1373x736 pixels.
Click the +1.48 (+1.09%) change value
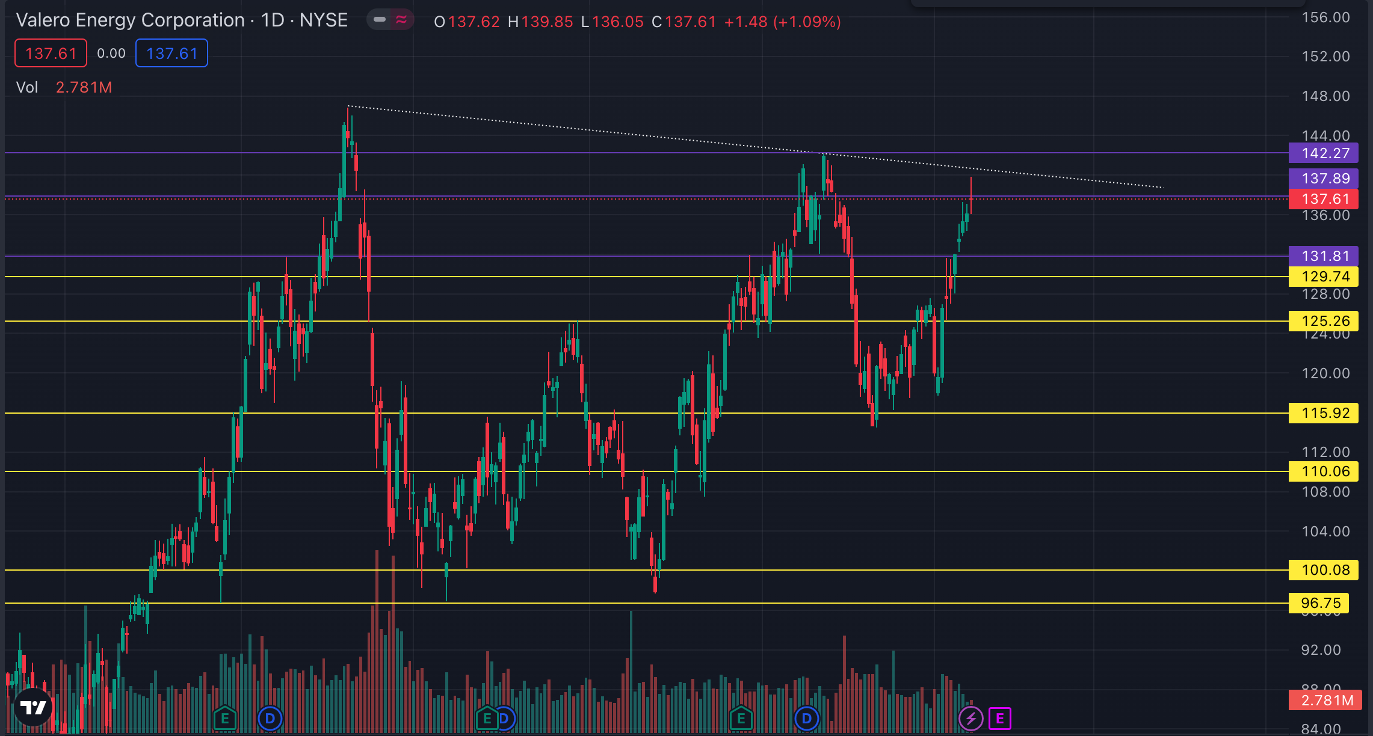click(x=782, y=22)
